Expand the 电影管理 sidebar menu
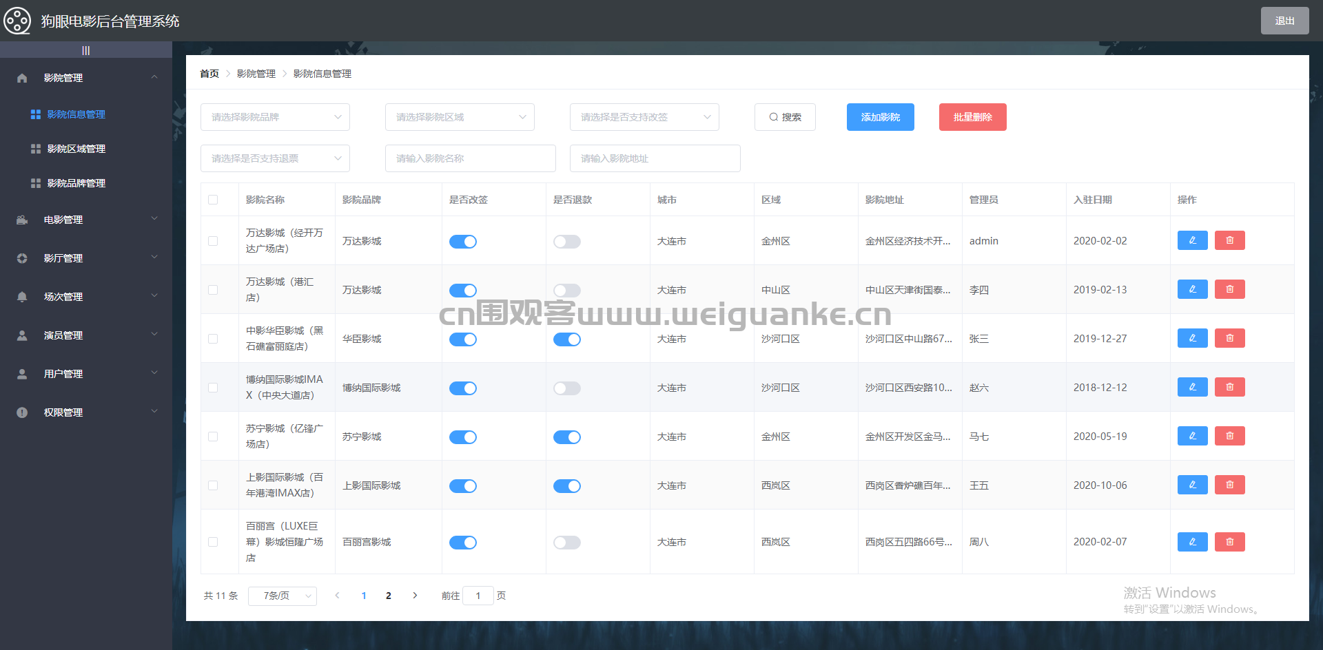This screenshot has width=1323, height=650. (86, 220)
